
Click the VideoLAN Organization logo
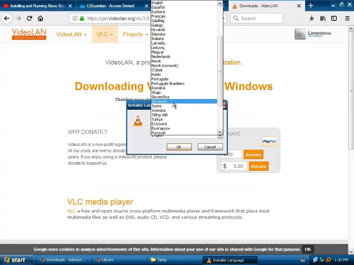29,34
